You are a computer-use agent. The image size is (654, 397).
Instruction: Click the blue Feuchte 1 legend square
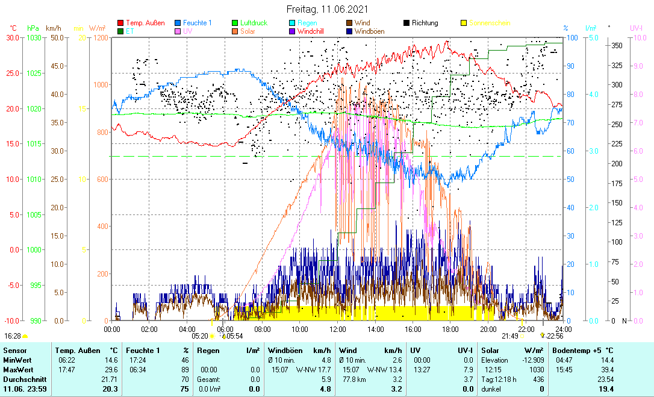point(178,23)
